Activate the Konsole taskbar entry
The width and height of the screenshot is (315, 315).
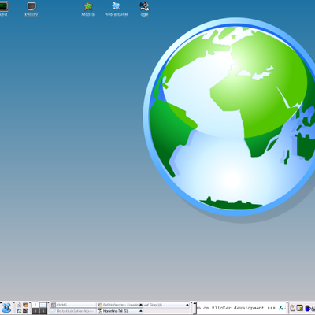click(120, 305)
